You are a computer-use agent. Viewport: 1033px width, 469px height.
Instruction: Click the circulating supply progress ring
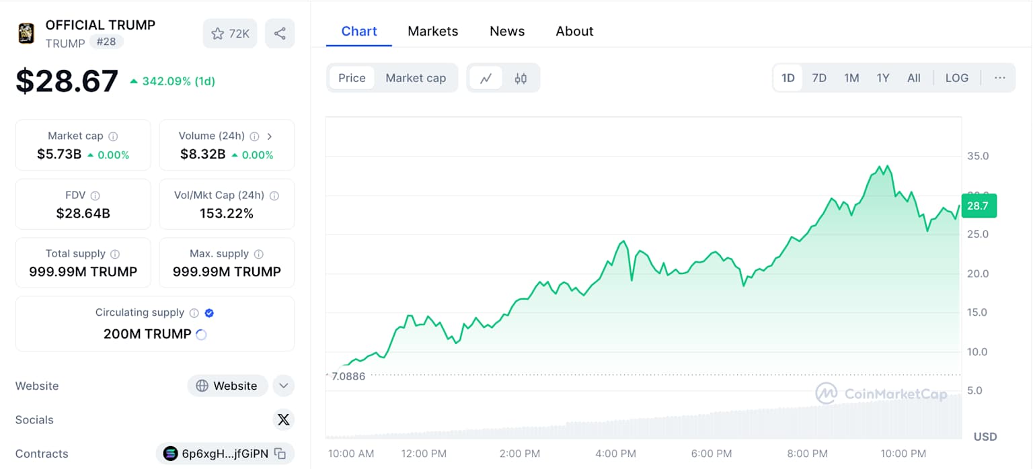200,335
